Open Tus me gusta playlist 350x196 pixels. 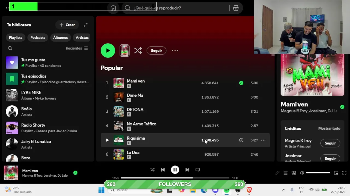point(48,63)
